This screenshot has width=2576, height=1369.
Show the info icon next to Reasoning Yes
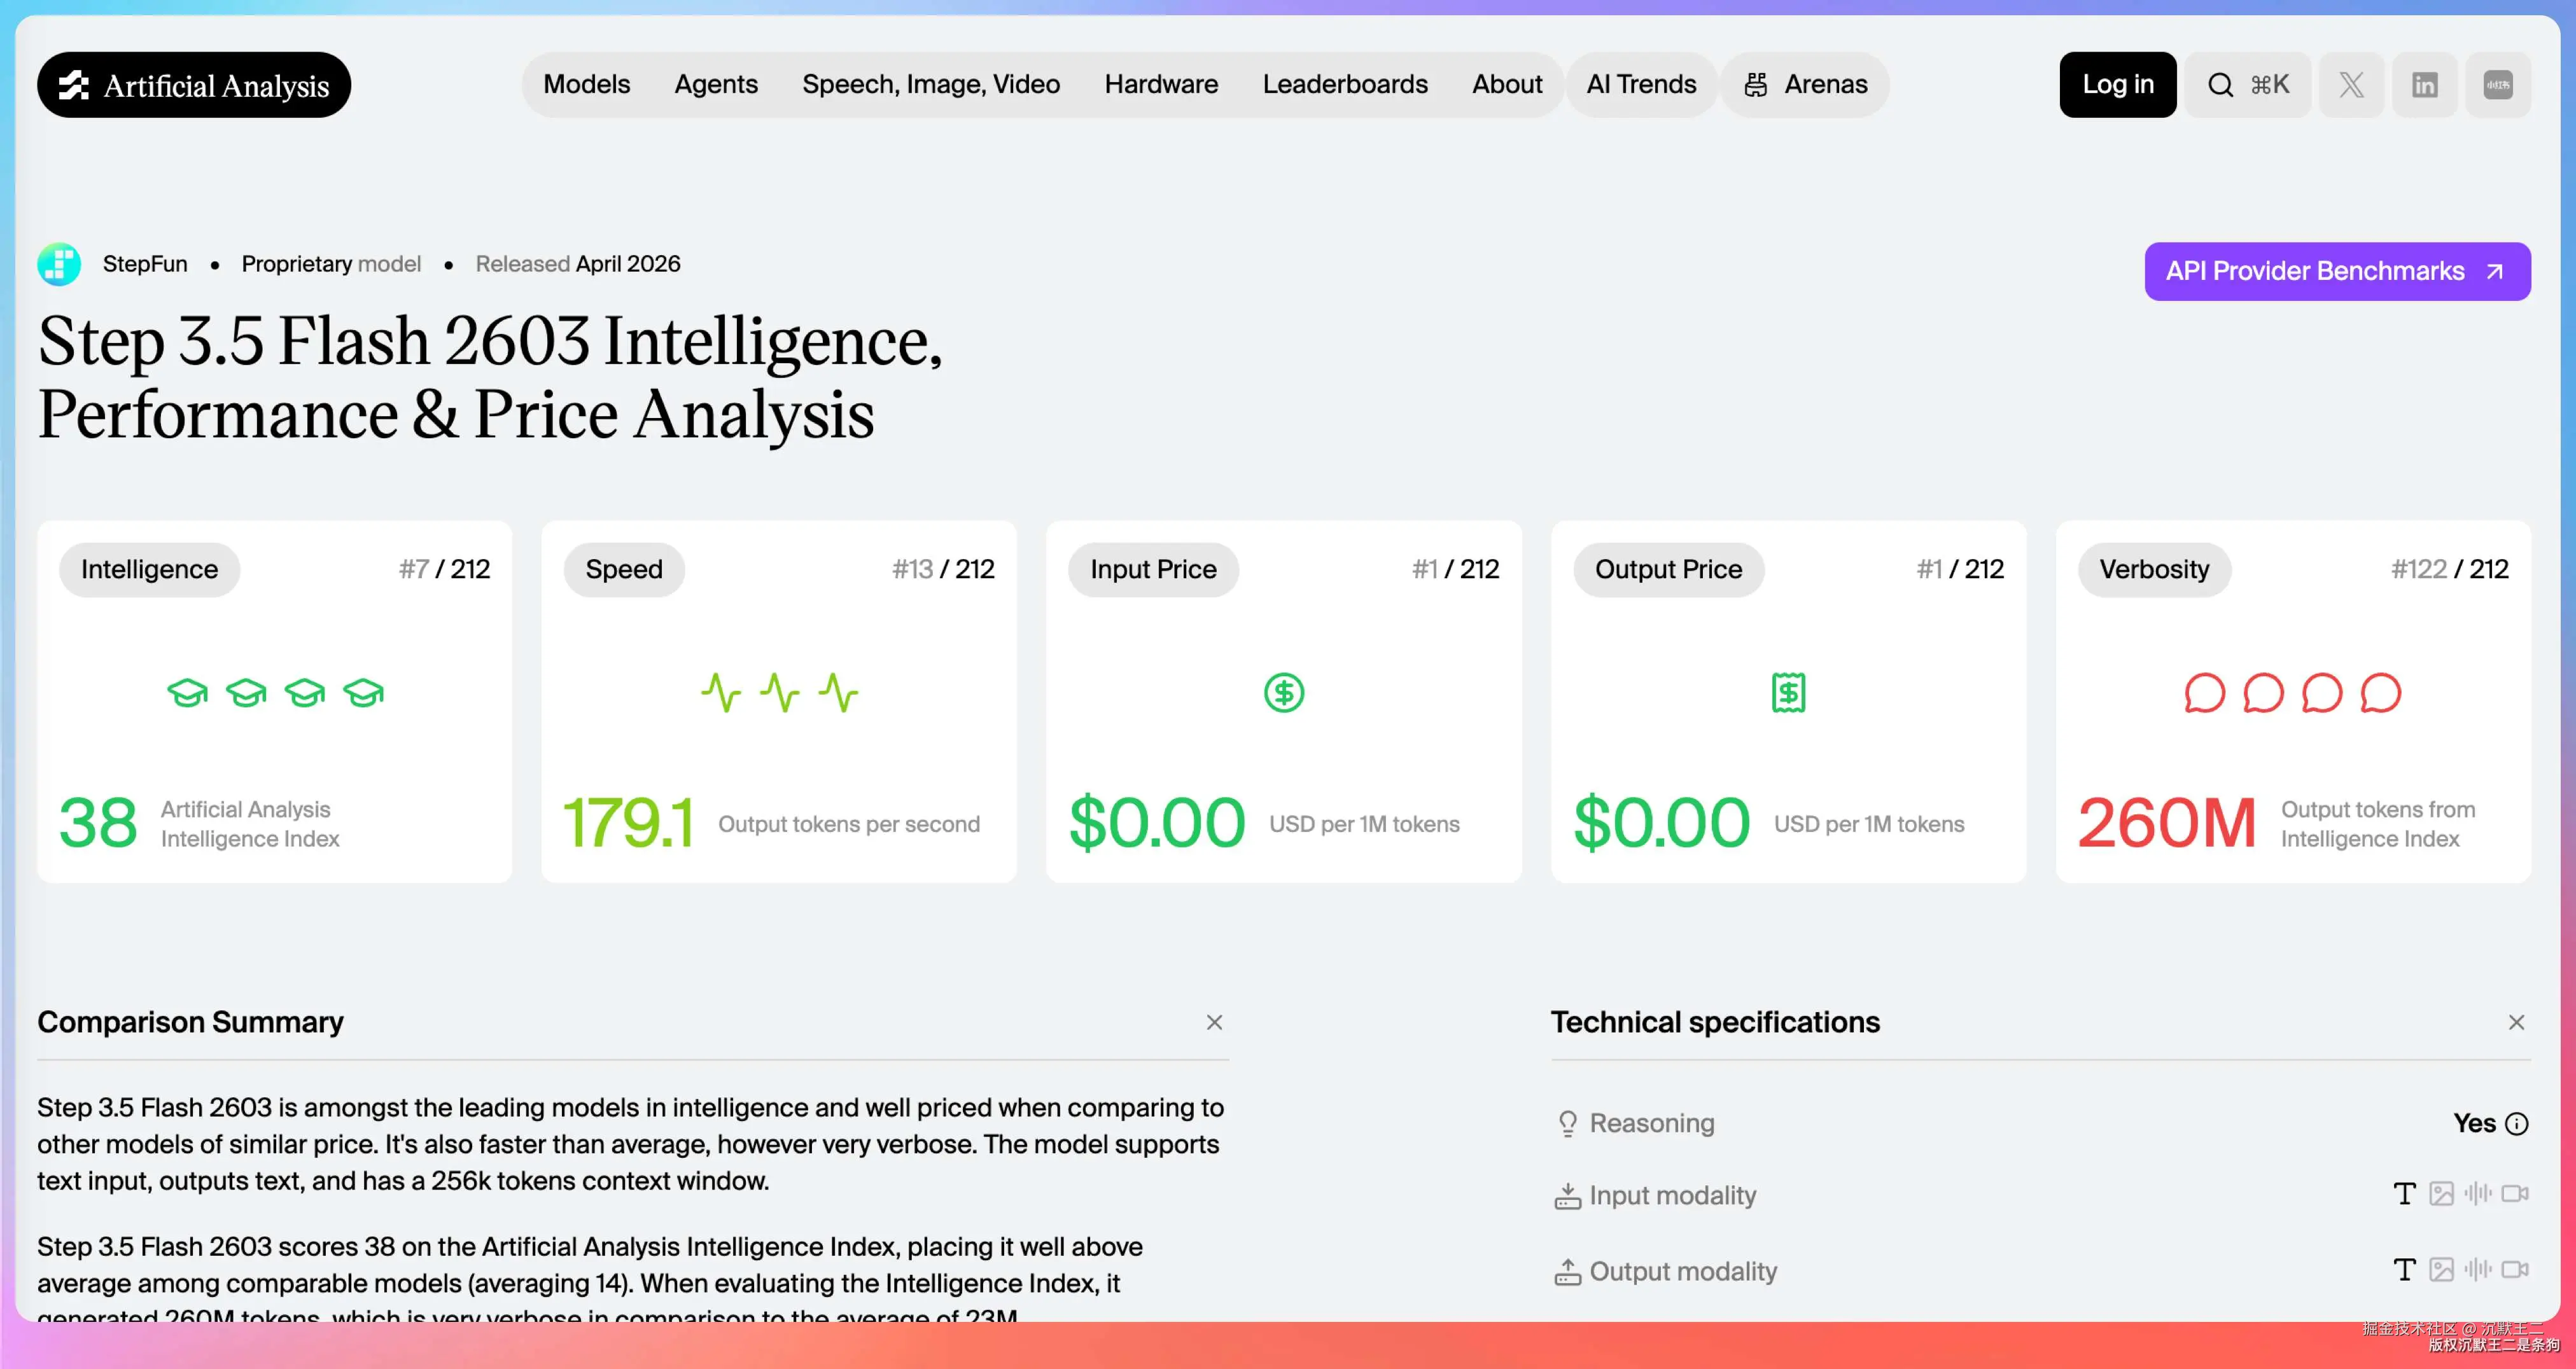[2517, 1124]
